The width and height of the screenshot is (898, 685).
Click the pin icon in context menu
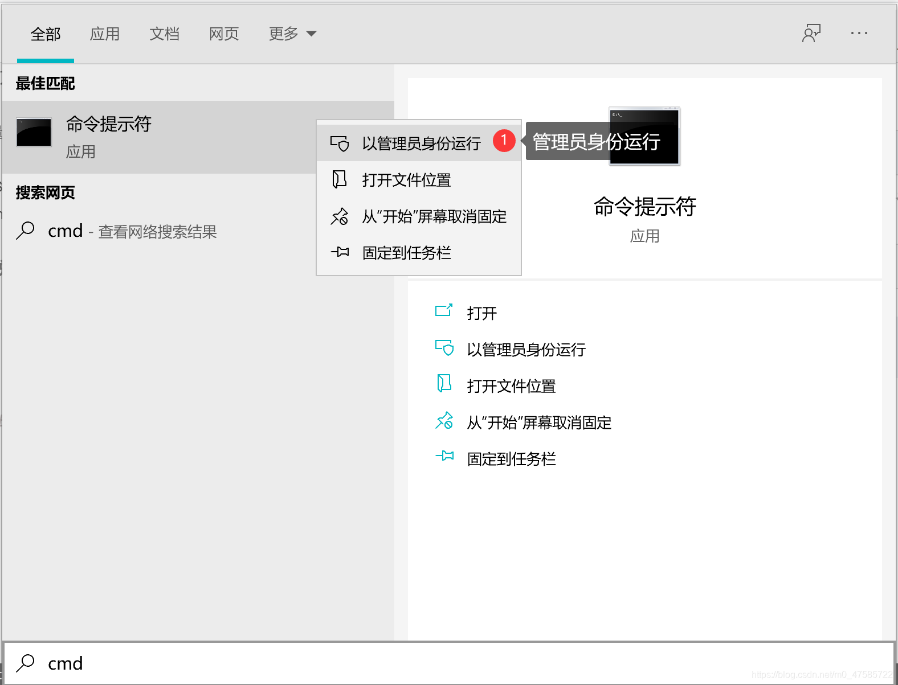pos(340,252)
